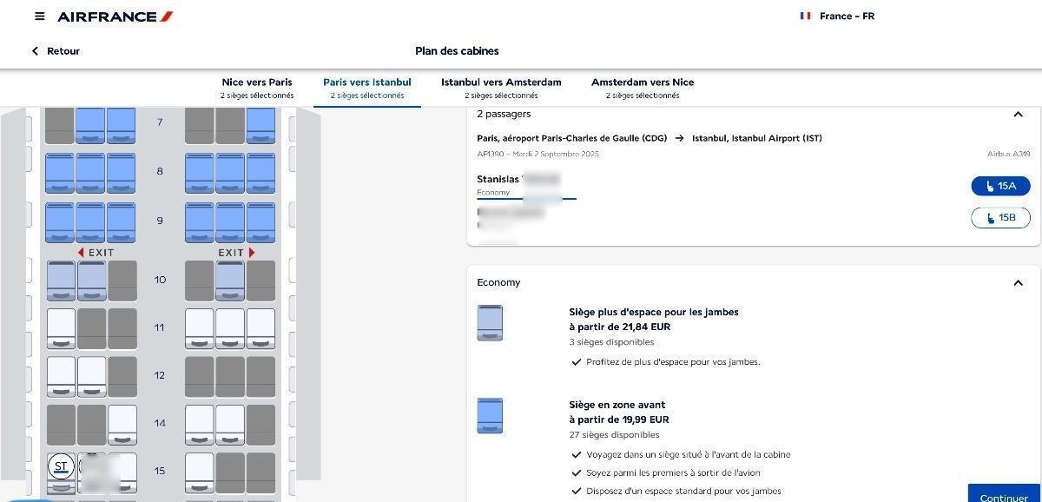Click the extra-legroom seat legend icon

tap(490, 323)
